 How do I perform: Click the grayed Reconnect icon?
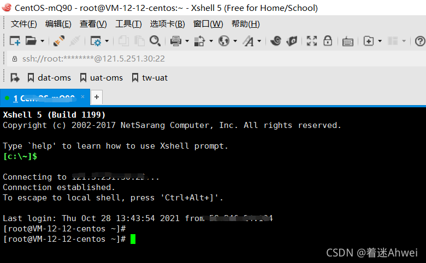(75, 41)
